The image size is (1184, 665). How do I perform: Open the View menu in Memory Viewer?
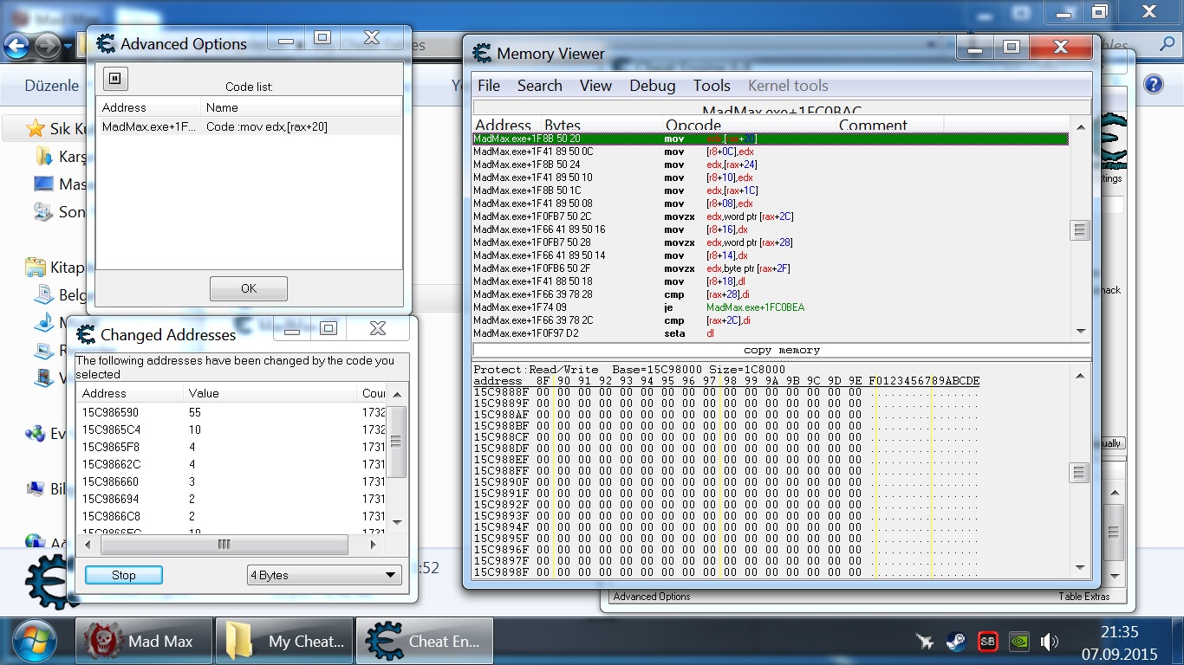[x=595, y=86]
